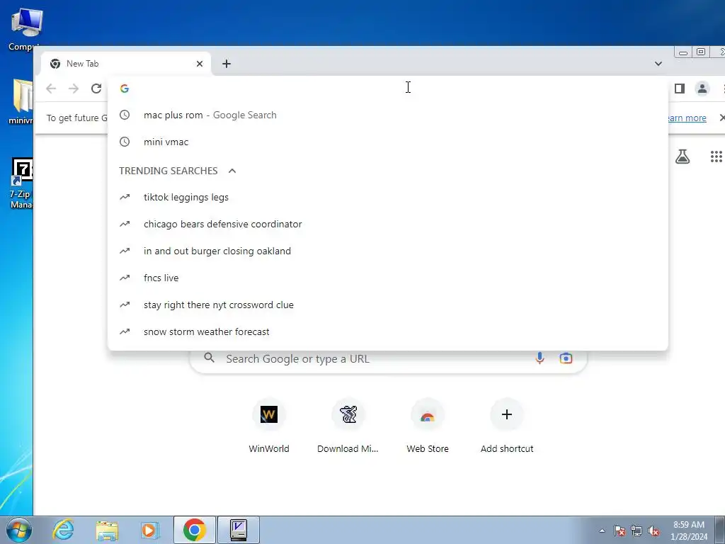Click the Google G icon in address bar

coord(125,89)
